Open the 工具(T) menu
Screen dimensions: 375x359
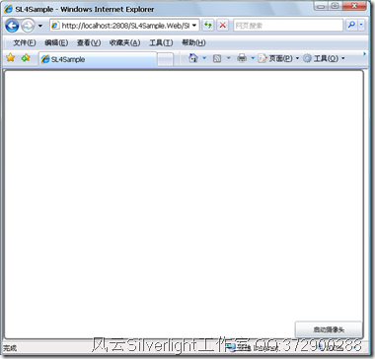(161, 42)
